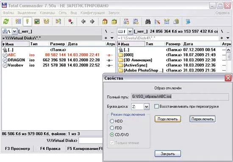The image size is (233, 162).
Task: Open the 'Вид' menu
Action: 74,13
